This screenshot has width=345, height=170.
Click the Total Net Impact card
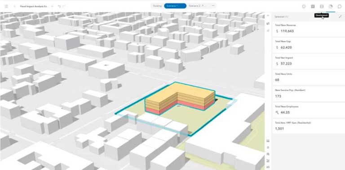pyautogui.click(x=309, y=61)
